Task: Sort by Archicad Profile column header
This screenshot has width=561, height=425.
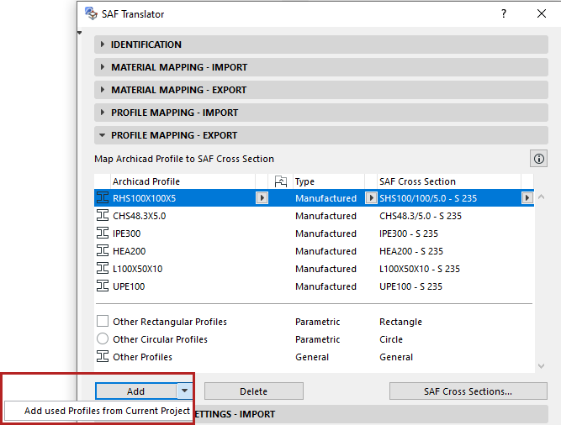Action: (183, 181)
